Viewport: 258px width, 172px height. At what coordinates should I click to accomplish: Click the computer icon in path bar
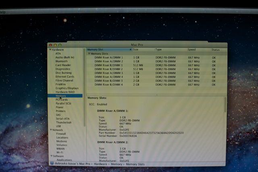tap(52, 164)
